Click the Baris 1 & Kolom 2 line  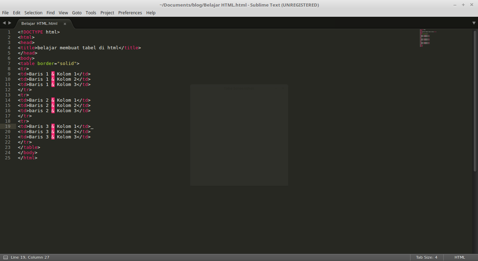[54, 79]
